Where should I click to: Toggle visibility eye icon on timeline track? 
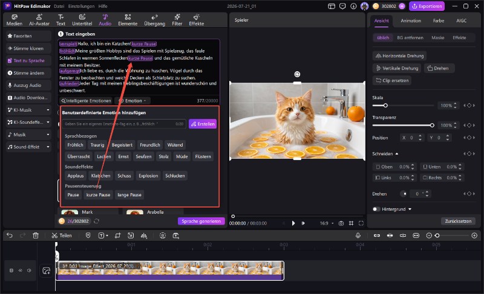click(20, 270)
